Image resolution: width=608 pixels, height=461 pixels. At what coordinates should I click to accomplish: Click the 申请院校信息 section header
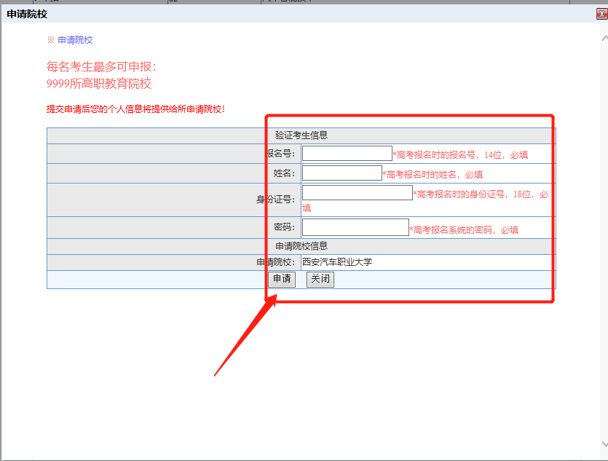[x=301, y=246]
